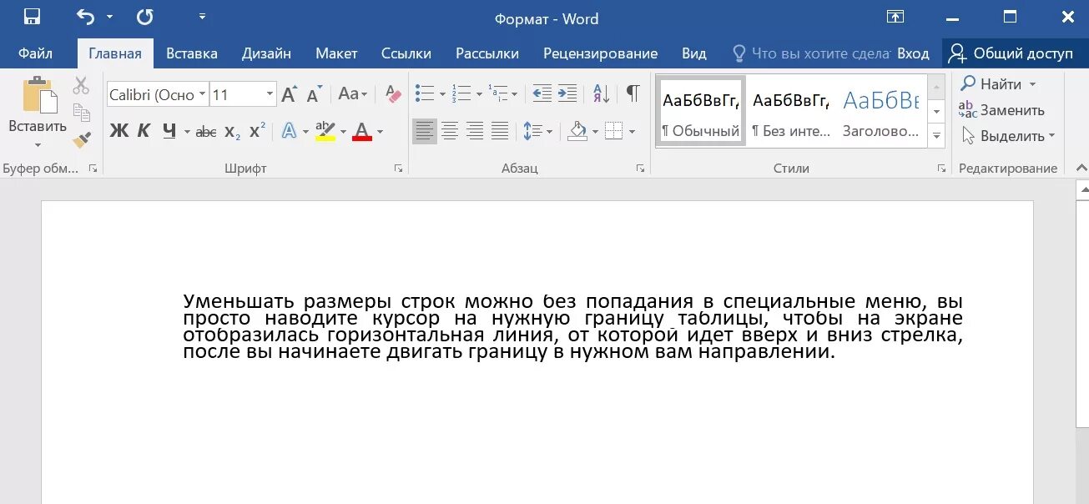Align text right
The height and width of the screenshot is (504, 1089).
point(475,131)
